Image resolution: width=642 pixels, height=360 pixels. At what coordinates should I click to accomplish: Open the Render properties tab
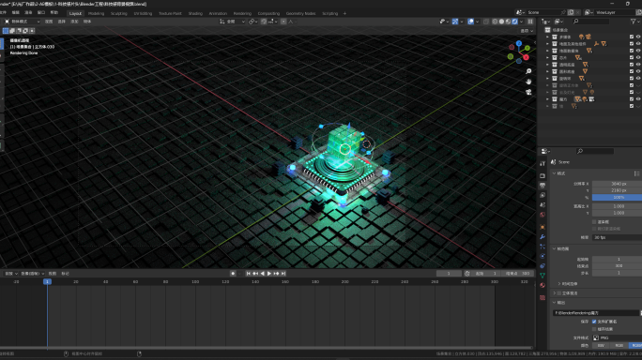[543, 175]
